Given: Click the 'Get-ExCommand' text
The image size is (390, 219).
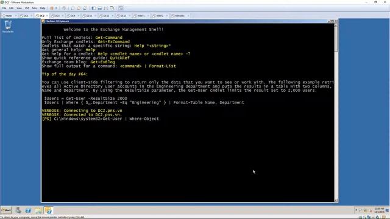Looking at the screenshot, I should tap(114, 42).
